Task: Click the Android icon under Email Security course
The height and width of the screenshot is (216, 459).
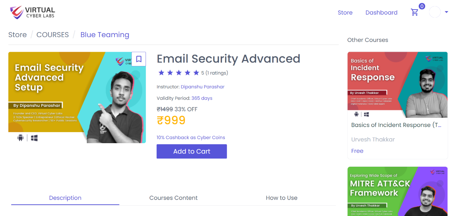Action: [x=20, y=138]
